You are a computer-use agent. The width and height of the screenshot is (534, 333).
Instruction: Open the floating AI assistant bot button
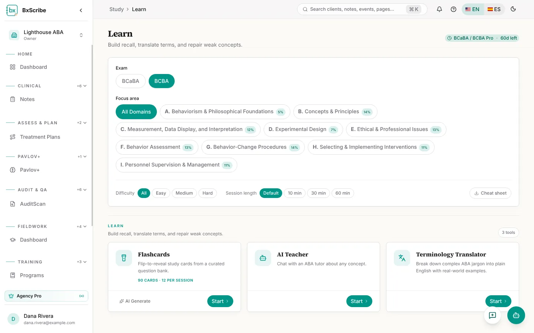[x=516, y=315]
